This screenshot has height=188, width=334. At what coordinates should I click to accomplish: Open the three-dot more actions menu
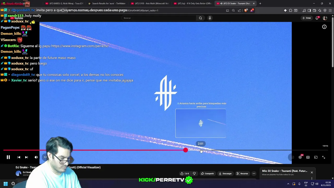(x=254, y=173)
